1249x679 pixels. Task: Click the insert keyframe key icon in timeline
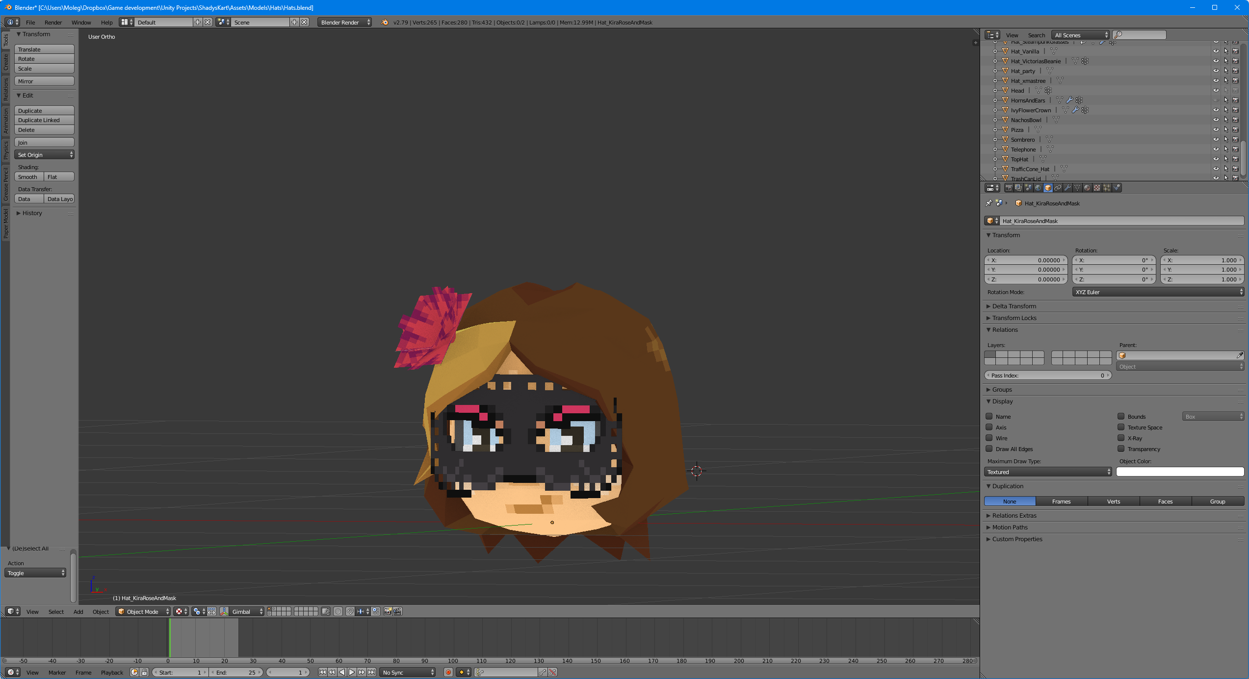[x=543, y=672]
